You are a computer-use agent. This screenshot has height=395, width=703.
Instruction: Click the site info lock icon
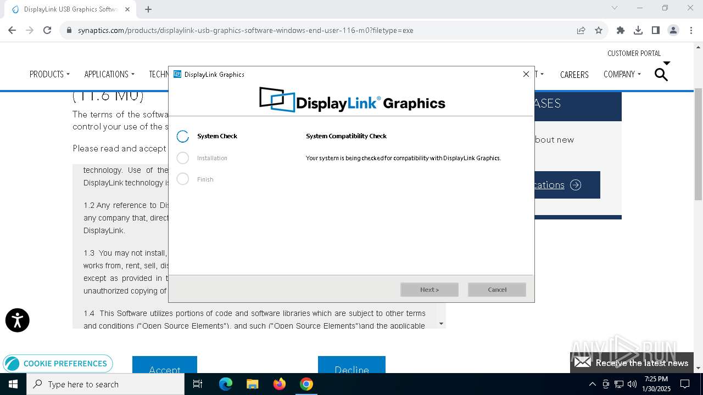[x=69, y=30]
